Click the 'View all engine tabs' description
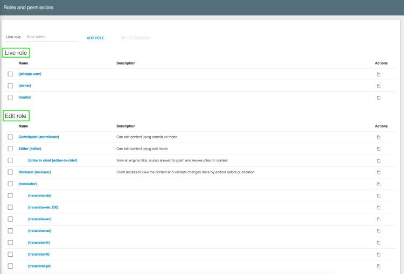 tap(172, 160)
